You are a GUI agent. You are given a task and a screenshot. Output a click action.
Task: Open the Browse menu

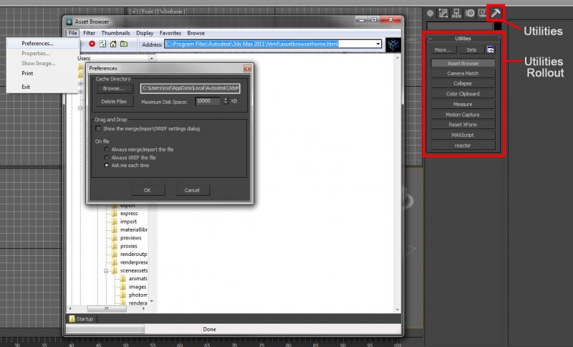point(196,33)
